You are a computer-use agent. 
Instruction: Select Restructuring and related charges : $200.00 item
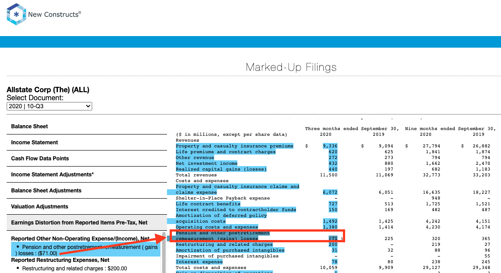(74, 269)
